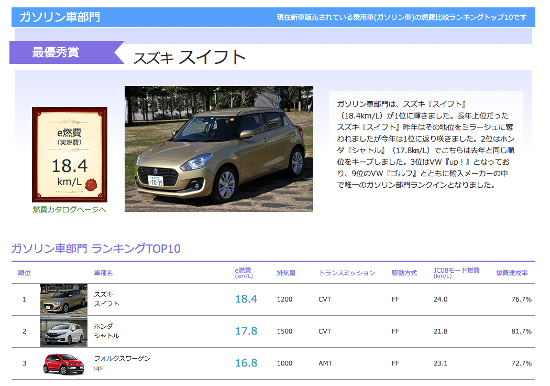The width and height of the screenshot is (550, 386).
Task: Click the e燃費 18.4 km/L award badge
Action: click(70, 155)
